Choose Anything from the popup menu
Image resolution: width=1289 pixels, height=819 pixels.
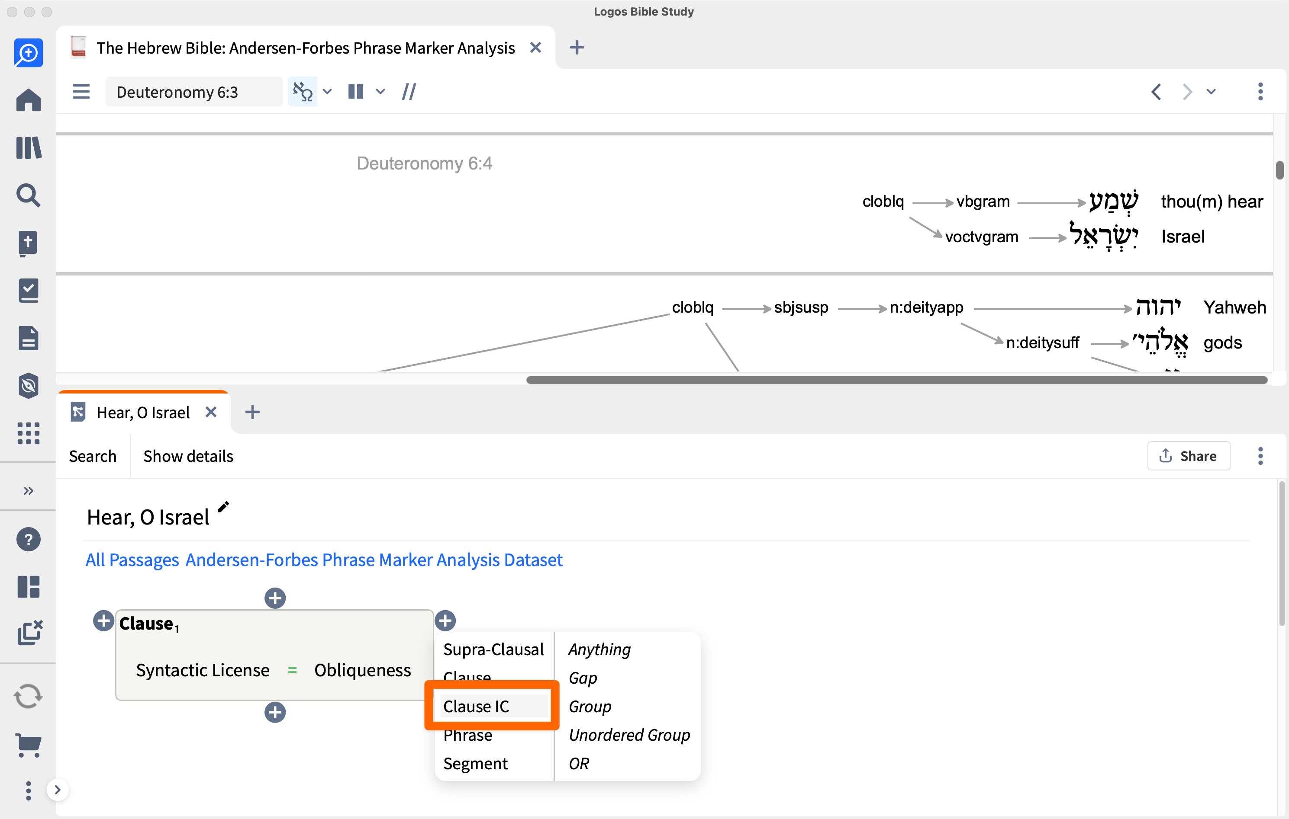(599, 649)
